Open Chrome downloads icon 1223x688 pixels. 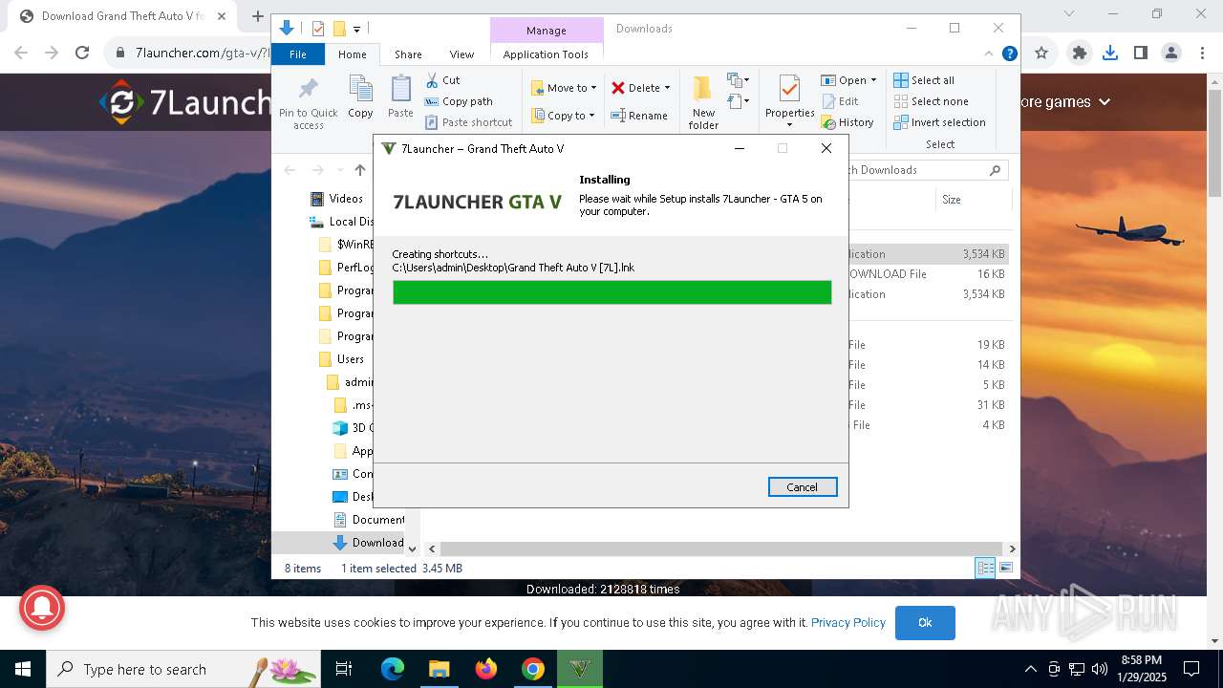coord(1110,53)
